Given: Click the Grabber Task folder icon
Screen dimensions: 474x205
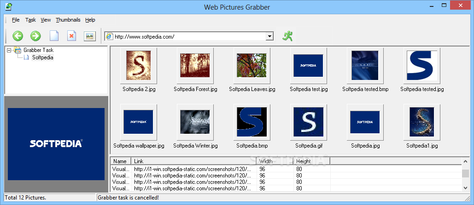Looking at the screenshot, I should click(17, 50).
